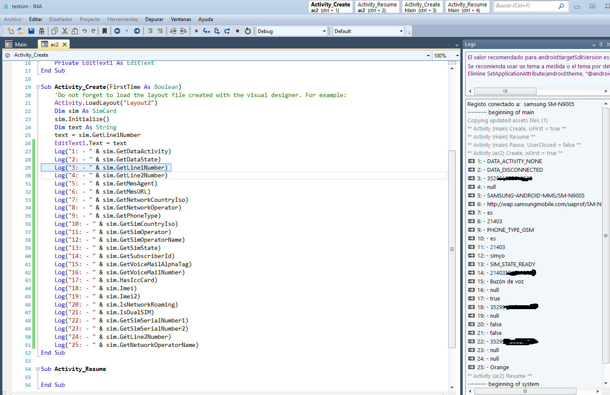Open the 100% zoom level dropdown
Screen dimensions: 610x395
tap(457, 55)
